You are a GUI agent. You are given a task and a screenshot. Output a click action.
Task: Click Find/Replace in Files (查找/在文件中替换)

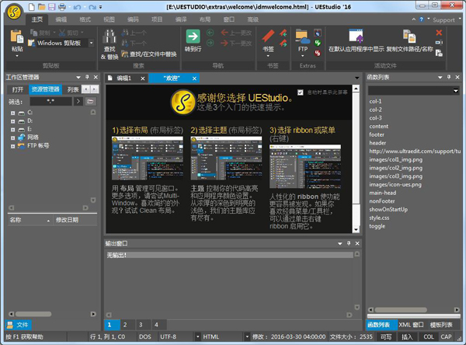pos(149,54)
